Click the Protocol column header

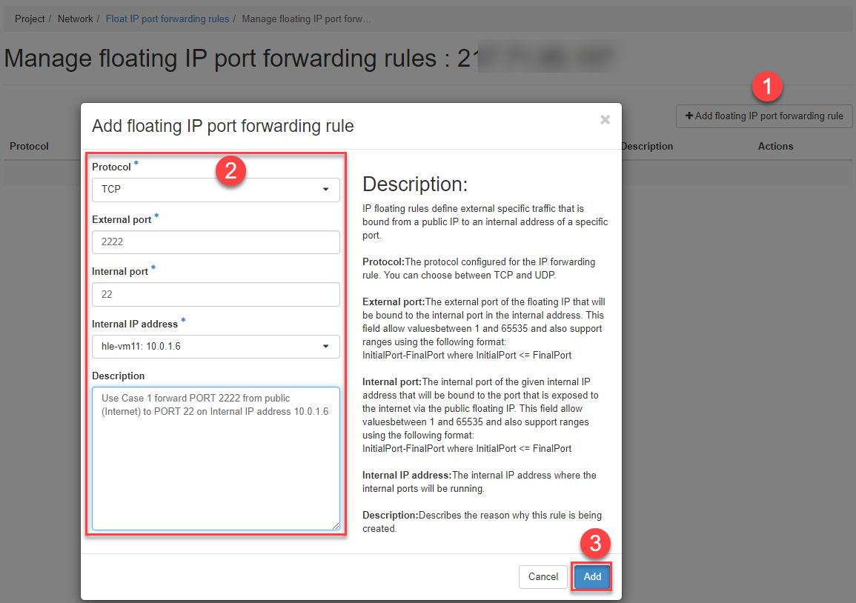pyautogui.click(x=29, y=147)
